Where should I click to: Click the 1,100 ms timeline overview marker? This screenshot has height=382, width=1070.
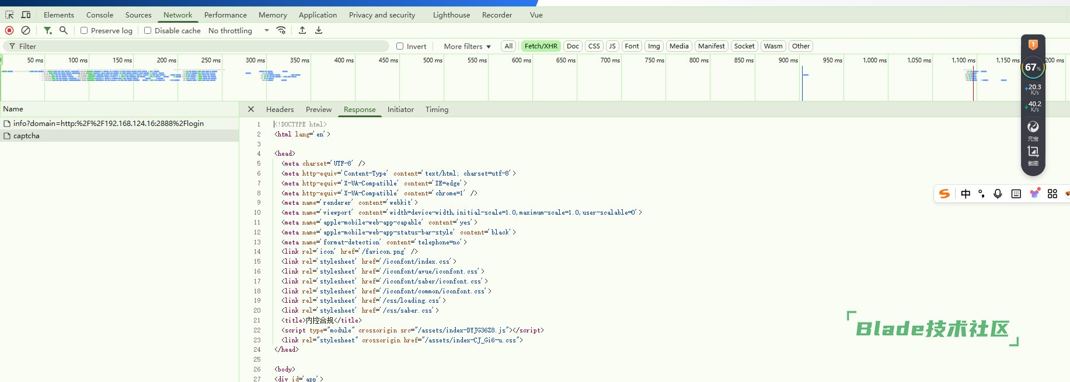[x=963, y=60]
